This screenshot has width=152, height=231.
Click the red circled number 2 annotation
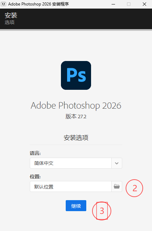click(134, 188)
